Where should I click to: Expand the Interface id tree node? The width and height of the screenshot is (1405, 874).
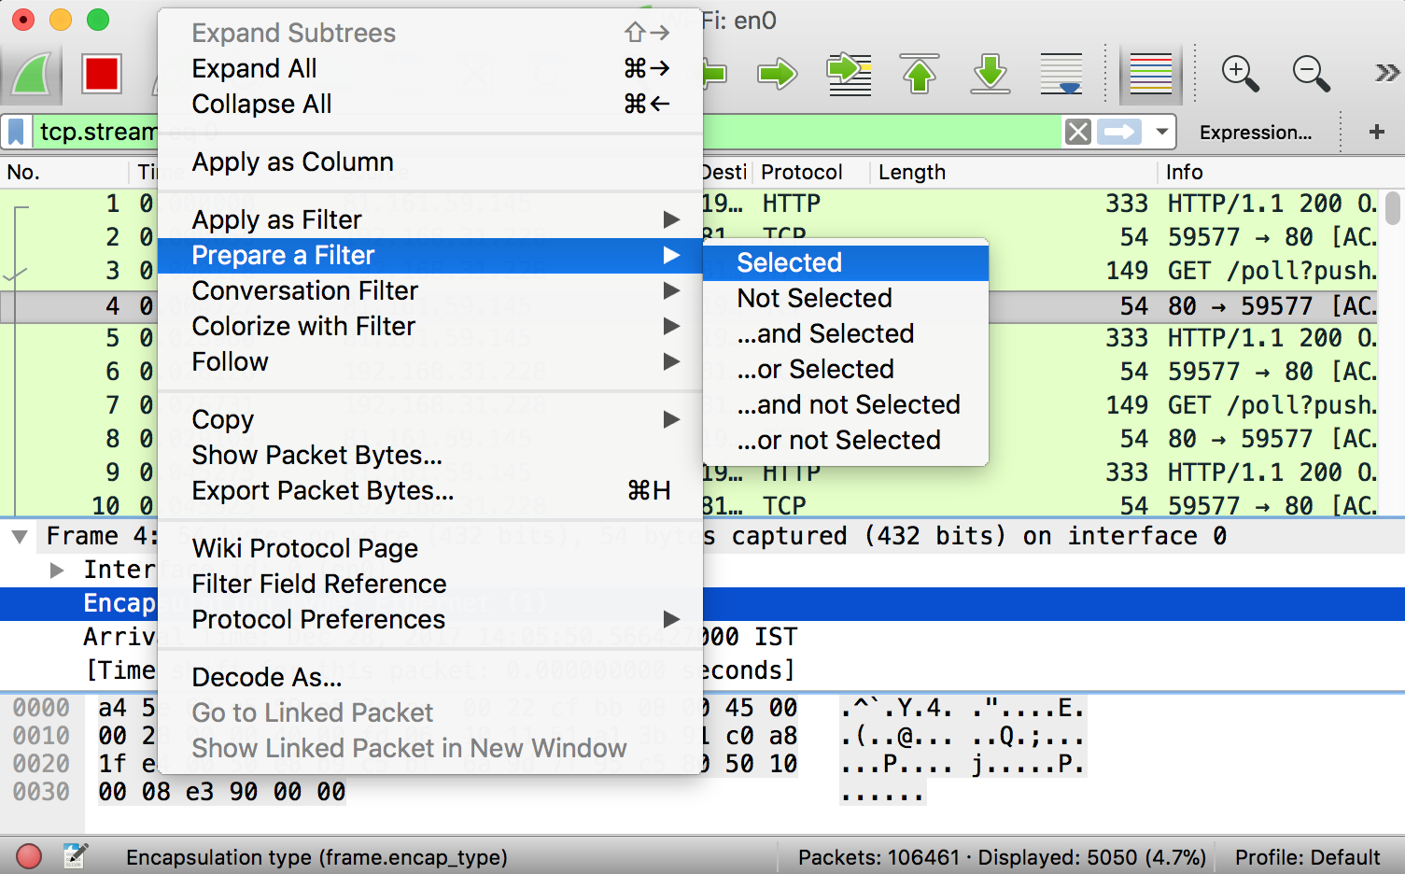(x=57, y=571)
